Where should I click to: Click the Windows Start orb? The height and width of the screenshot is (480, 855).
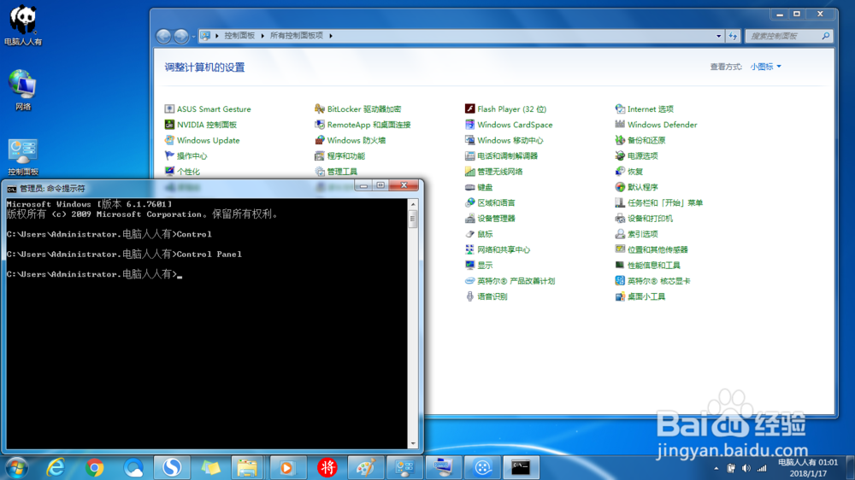tap(17, 467)
